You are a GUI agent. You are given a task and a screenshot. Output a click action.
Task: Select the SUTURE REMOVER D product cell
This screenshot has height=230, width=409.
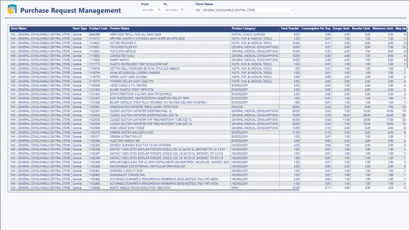tap(123, 43)
